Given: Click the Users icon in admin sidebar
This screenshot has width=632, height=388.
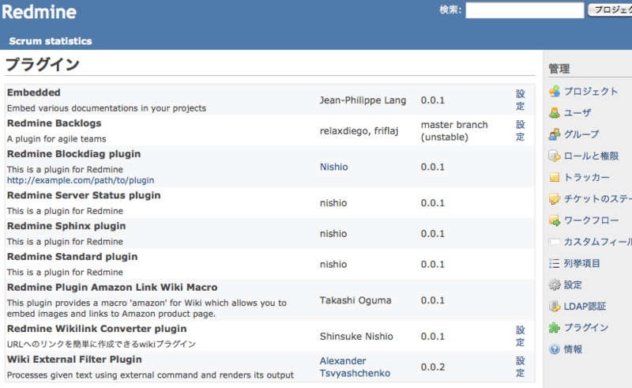Looking at the screenshot, I should coord(555,113).
